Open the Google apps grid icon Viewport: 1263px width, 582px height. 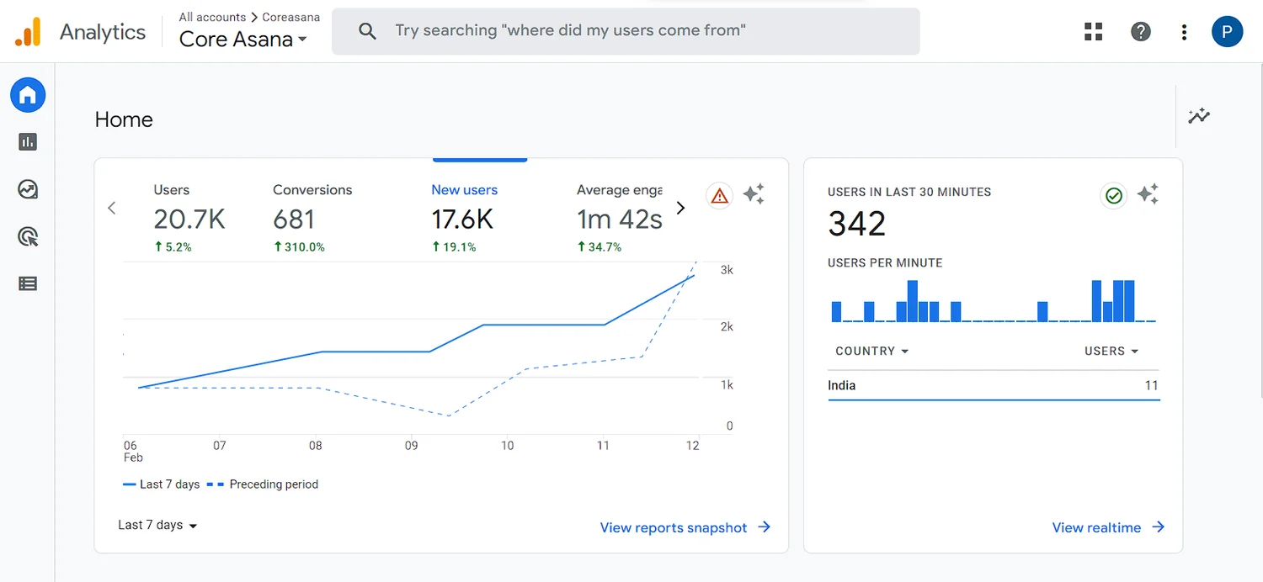1093,32
